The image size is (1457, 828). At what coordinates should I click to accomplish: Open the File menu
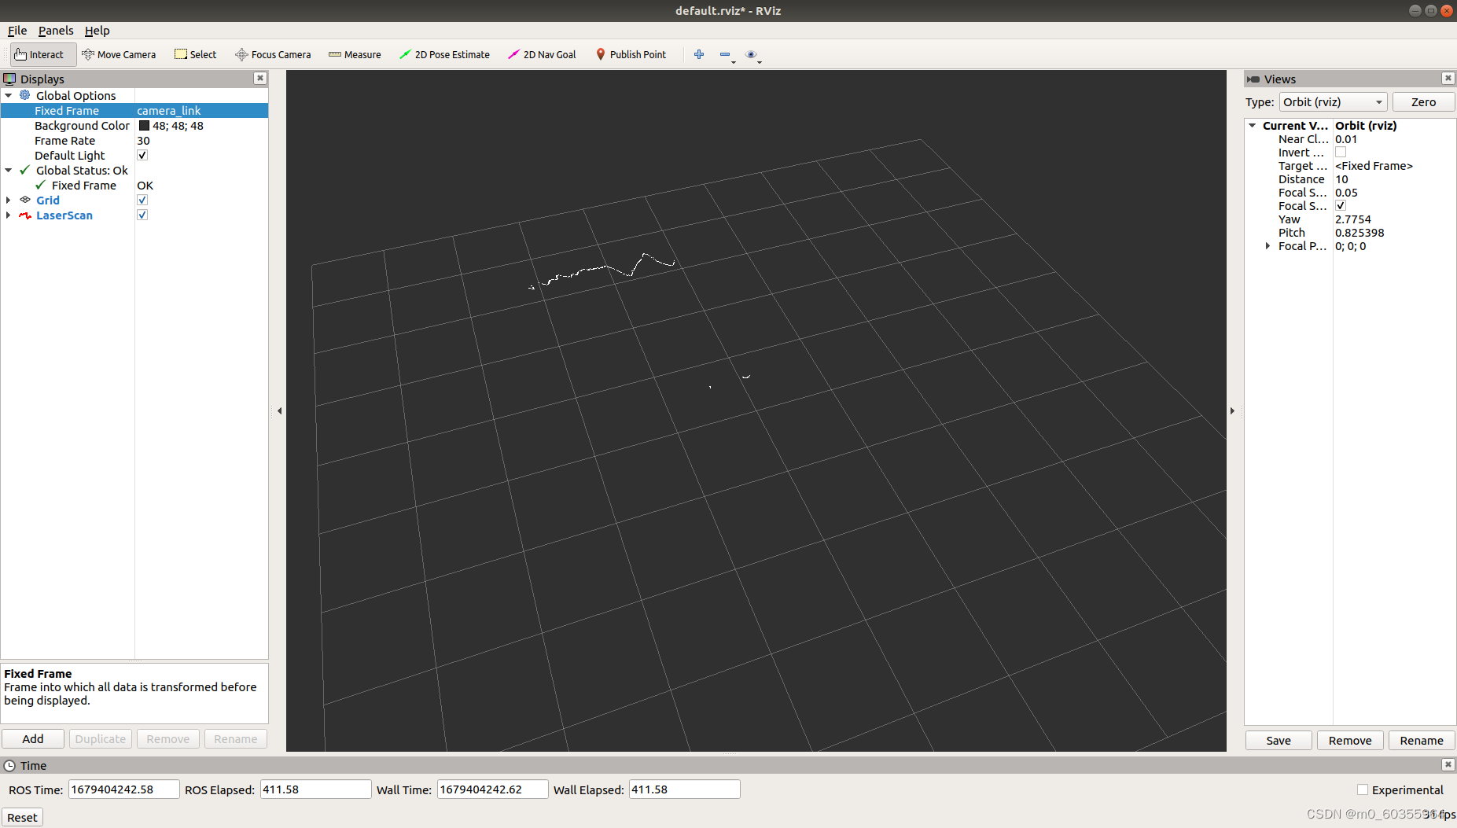17,31
